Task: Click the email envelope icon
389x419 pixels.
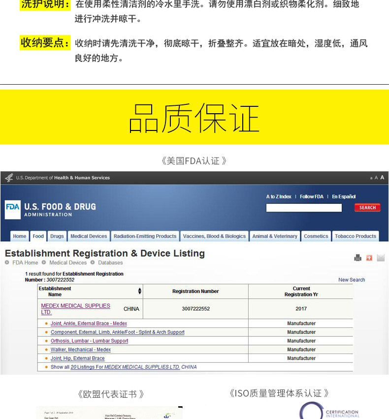Action: 381,258
